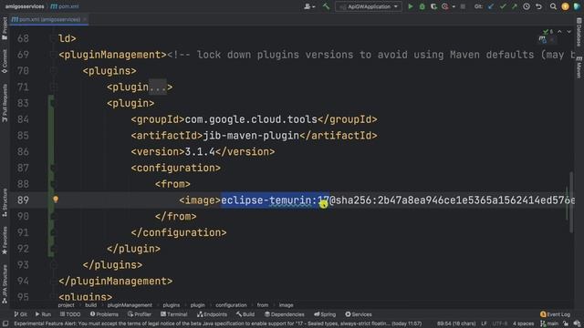Open the Run tool window tab
This screenshot has width=584, height=328.
click(43, 314)
